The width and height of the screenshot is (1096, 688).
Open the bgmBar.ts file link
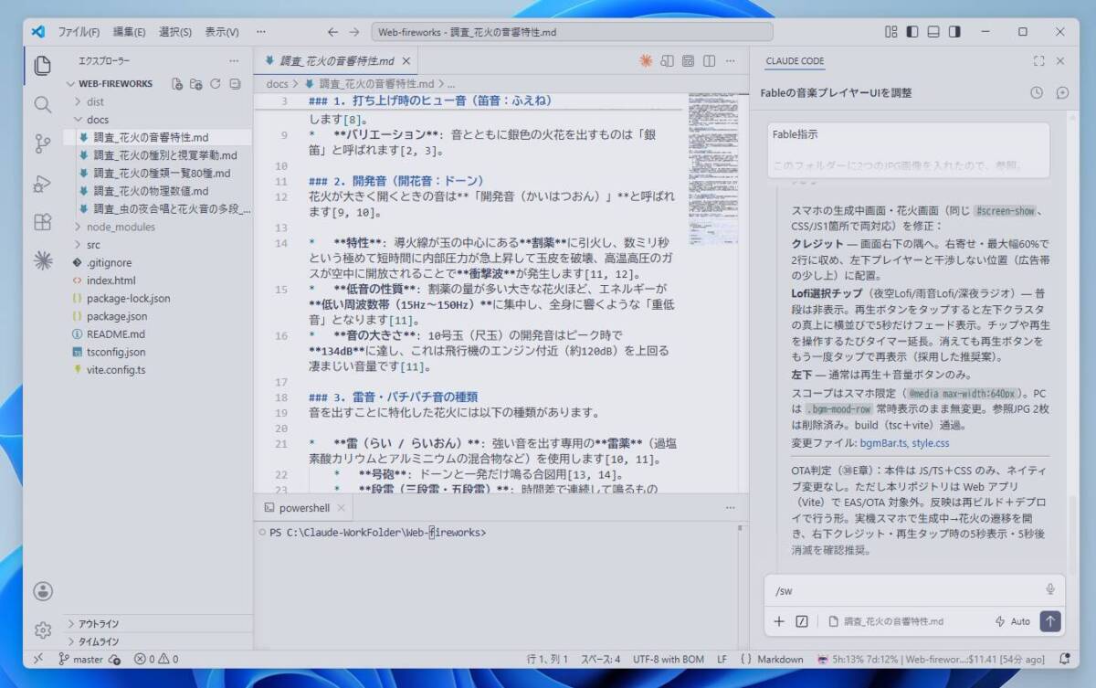(x=882, y=443)
